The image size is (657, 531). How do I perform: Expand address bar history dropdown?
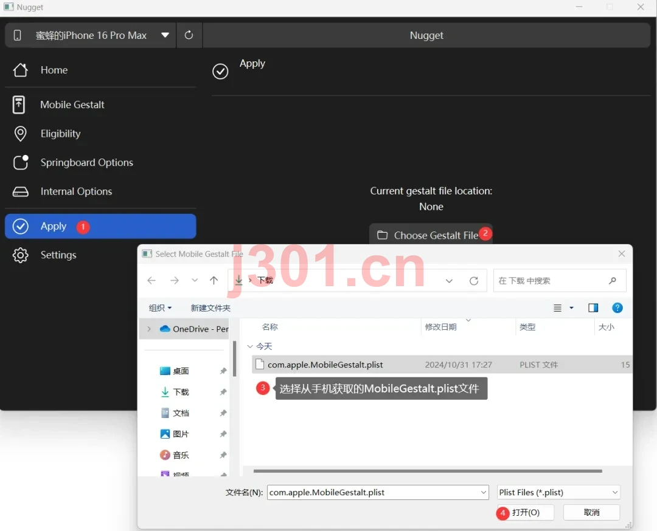point(449,281)
